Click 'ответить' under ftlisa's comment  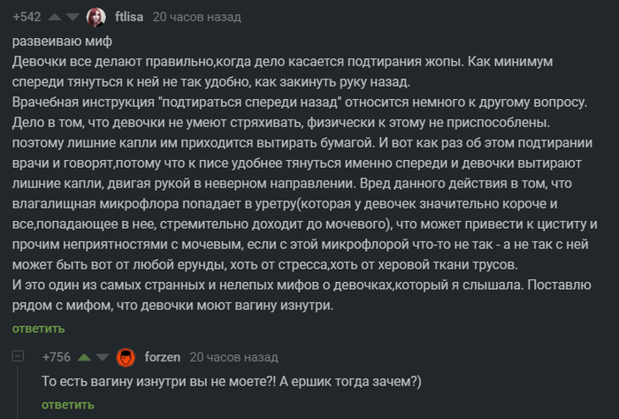coord(39,329)
